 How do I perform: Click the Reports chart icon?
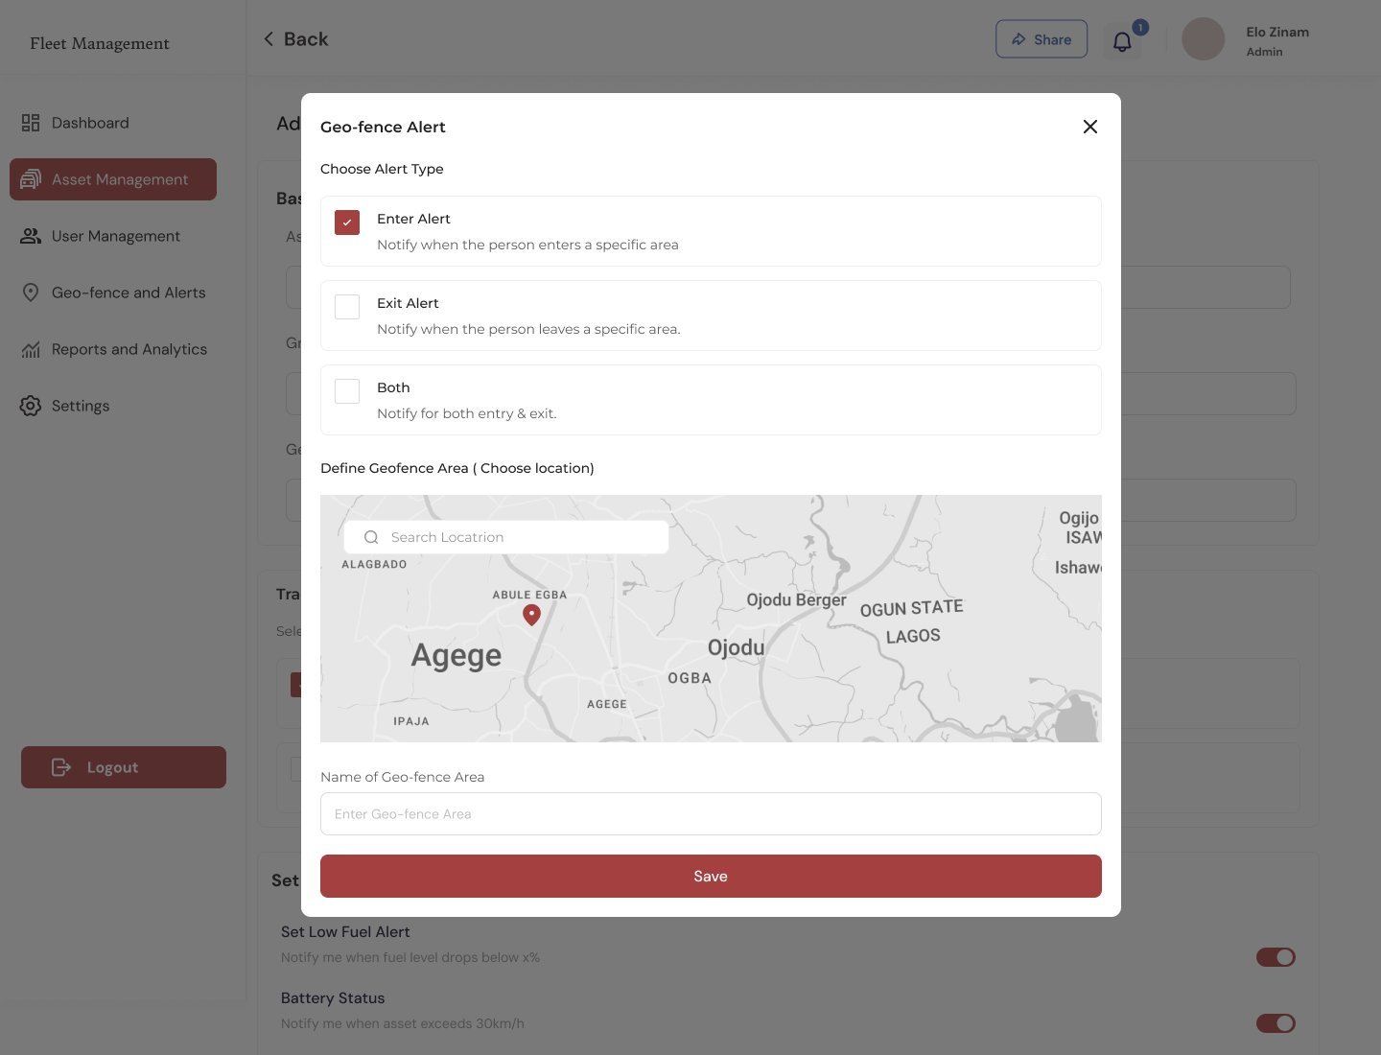point(31,349)
